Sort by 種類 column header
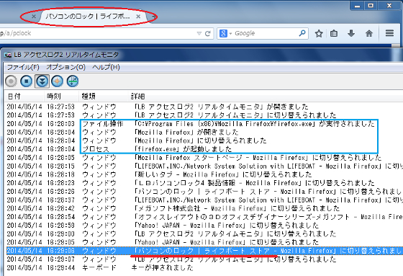The image size is (403, 276). click(104, 97)
